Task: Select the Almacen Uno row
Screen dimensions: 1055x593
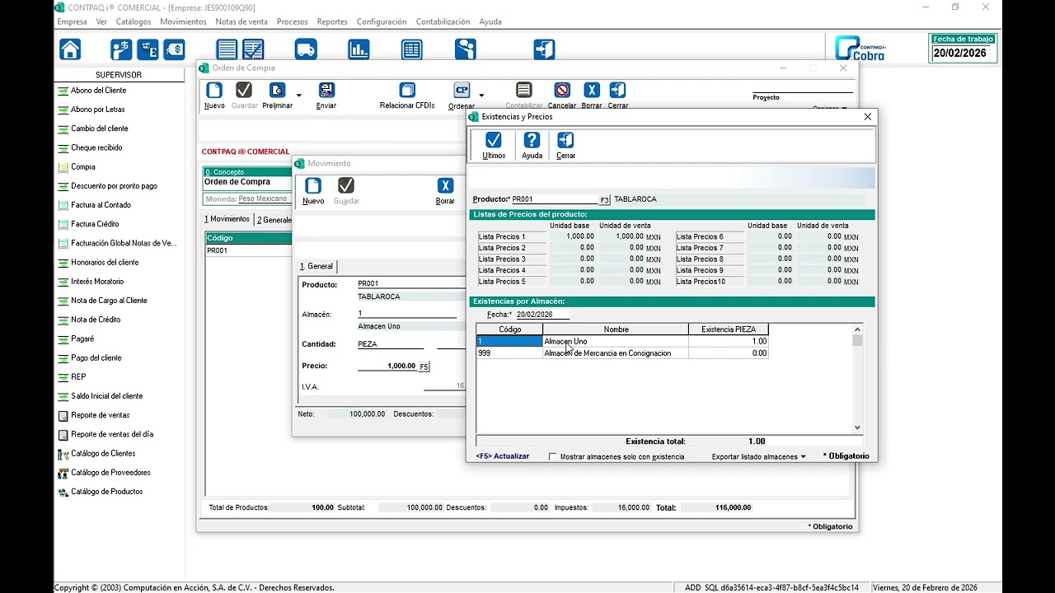Action: (x=622, y=341)
